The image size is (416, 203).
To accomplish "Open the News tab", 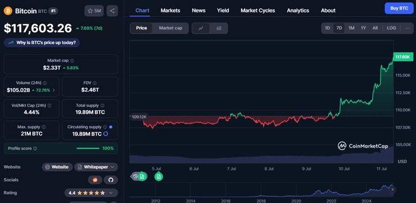I will [x=198, y=11].
